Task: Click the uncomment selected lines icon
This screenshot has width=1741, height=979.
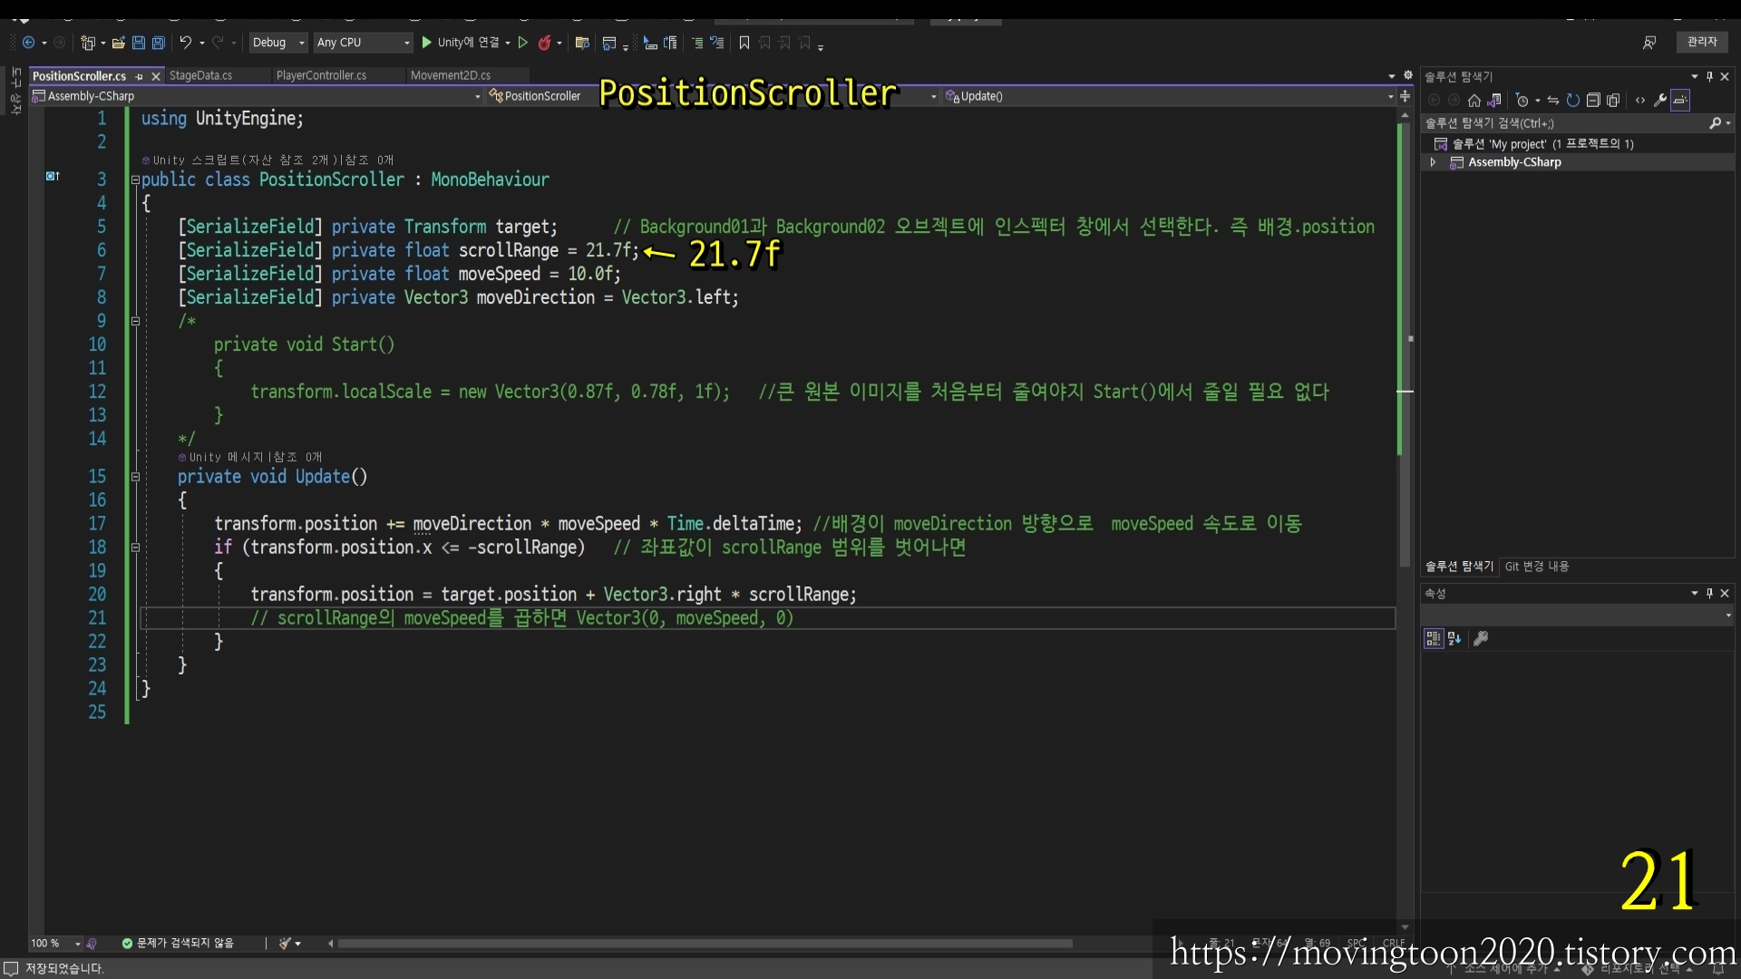Action: 716,43
